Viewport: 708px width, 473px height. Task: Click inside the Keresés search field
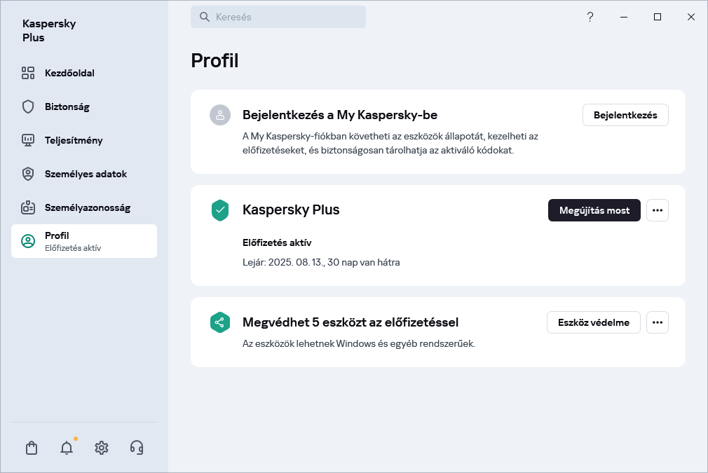278,17
